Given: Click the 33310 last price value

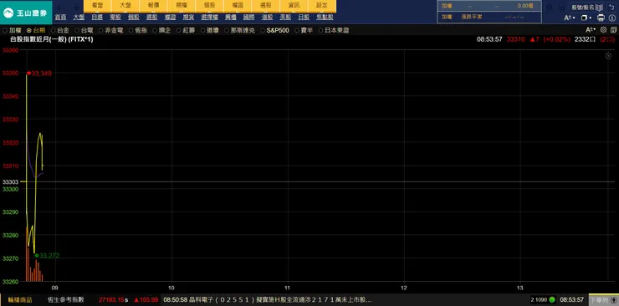Looking at the screenshot, I should click(515, 39).
